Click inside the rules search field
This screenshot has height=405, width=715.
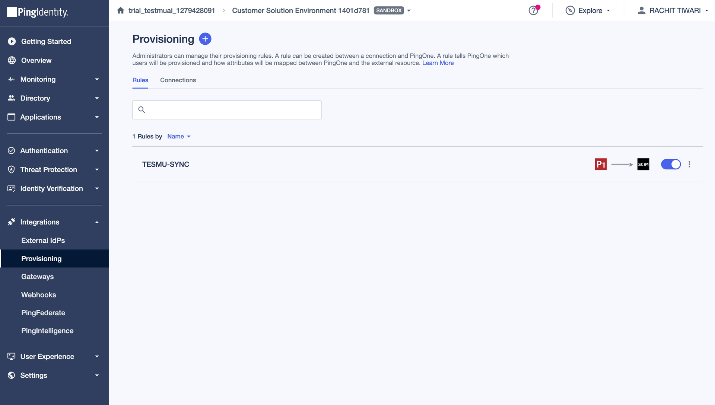[x=227, y=110]
